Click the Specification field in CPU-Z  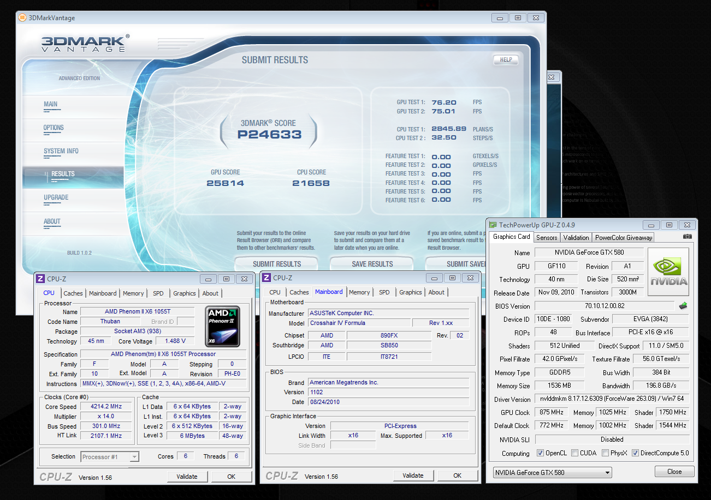pos(163,354)
